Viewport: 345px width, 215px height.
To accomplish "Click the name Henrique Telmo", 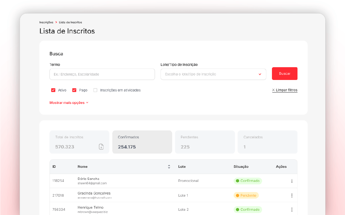I will click(90, 207).
